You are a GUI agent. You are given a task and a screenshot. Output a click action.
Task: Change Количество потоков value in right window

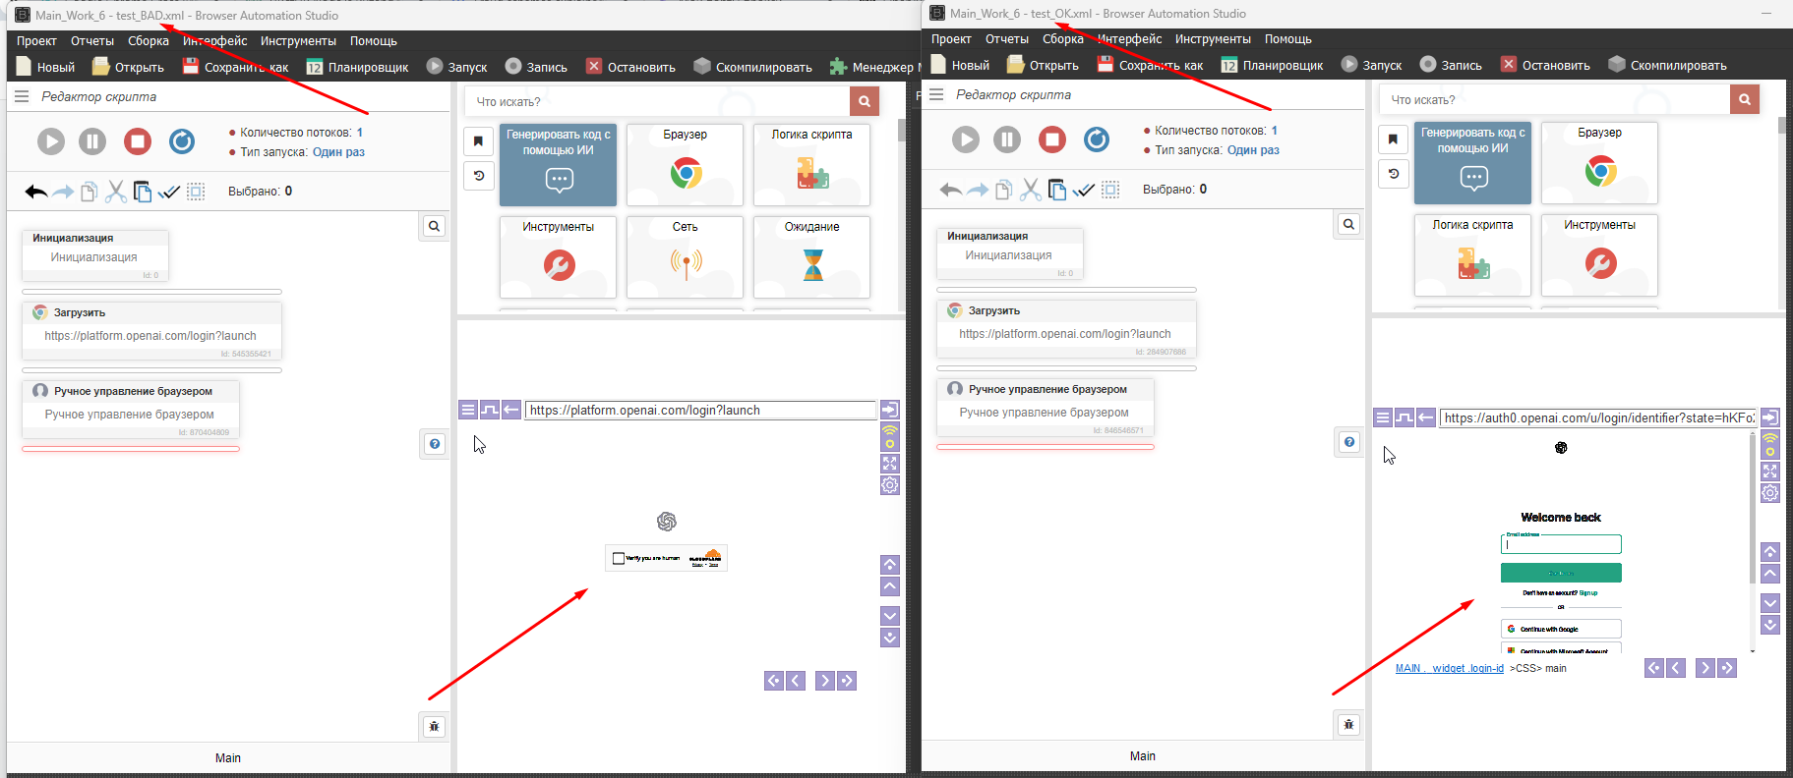(x=1274, y=131)
